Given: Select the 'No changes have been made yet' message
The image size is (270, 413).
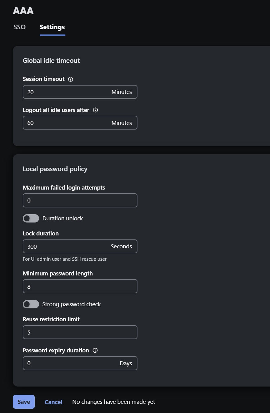Looking at the screenshot, I should click(x=114, y=402).
